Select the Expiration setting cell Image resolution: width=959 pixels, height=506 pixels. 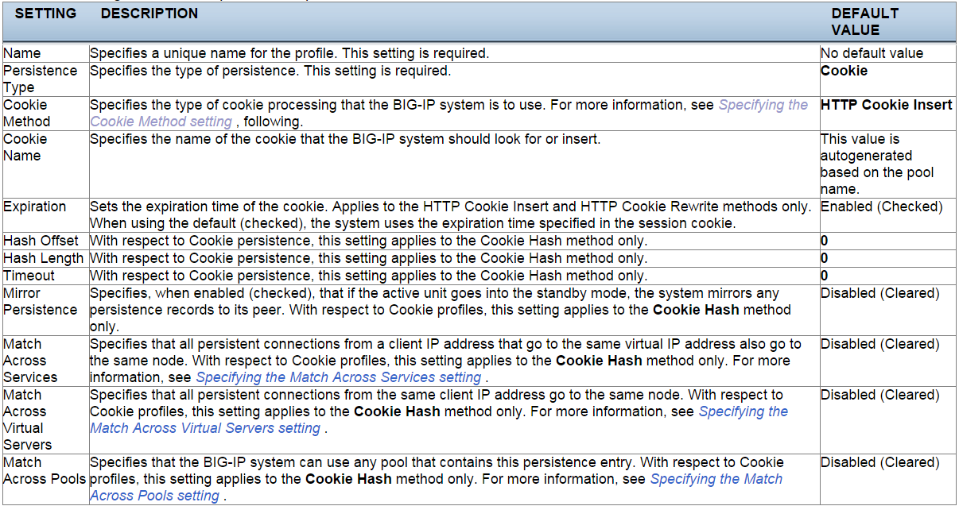coord(35,207)
